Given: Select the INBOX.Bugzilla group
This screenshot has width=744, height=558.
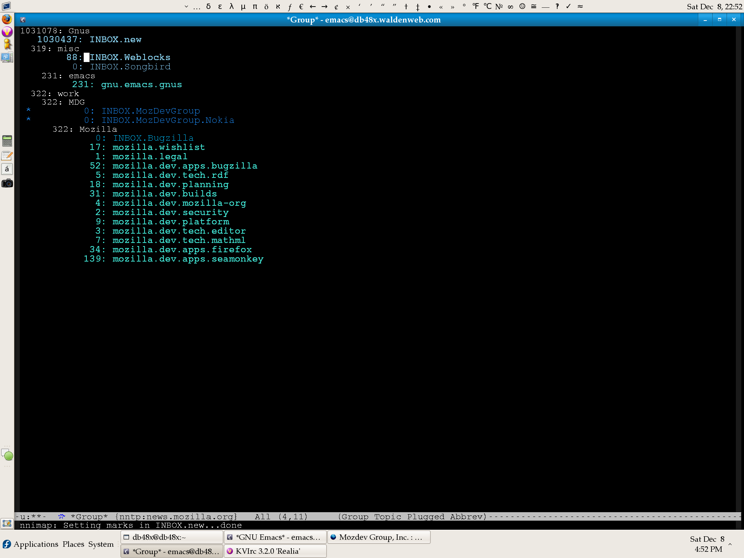Looking at the screenshot, I should tap(145, 138).
